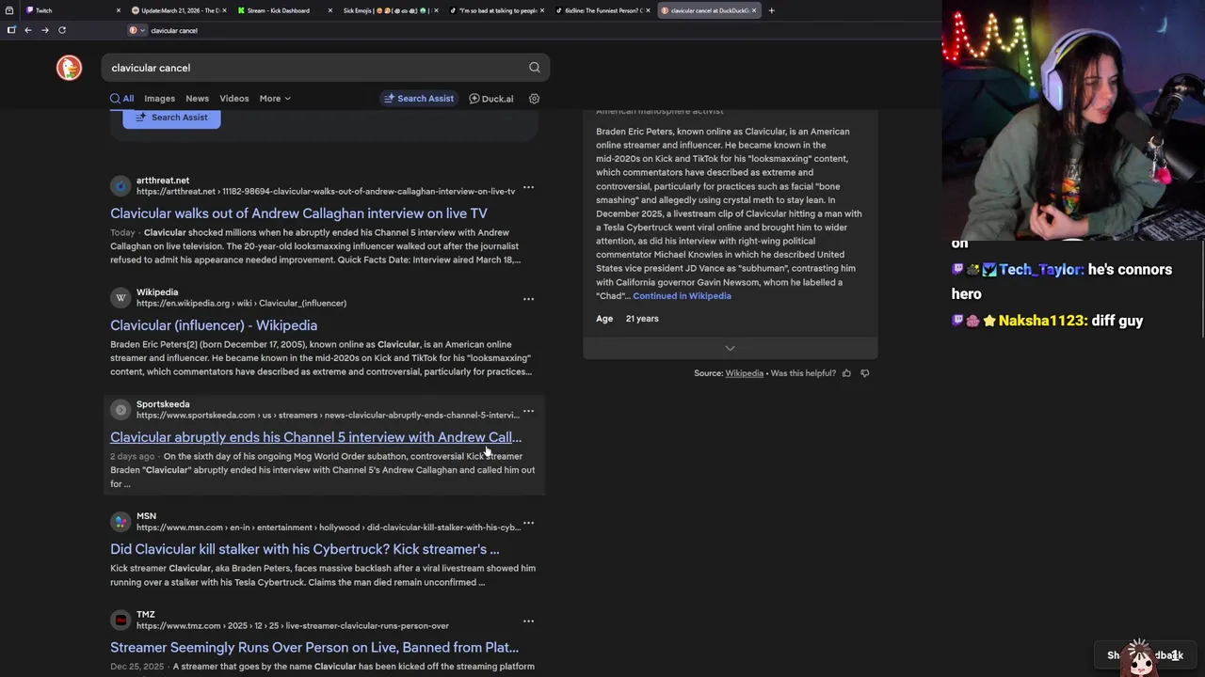
Task: Expand the More dropdown
Action: (275, 99)
